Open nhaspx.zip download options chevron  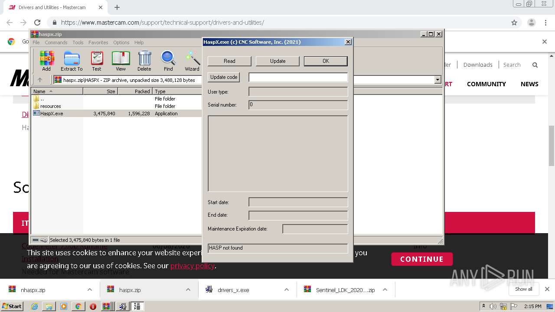89,289
